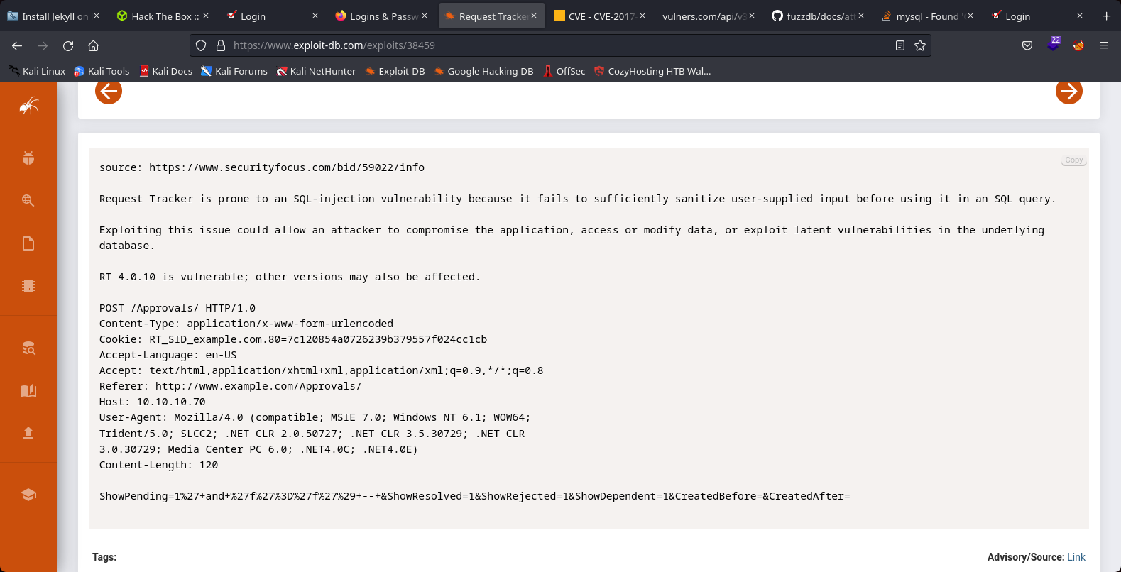The image size is (1121, 572).
Task: Click the 'Host: 10.10.10.70' line
Action: click(x=153, y=402)
